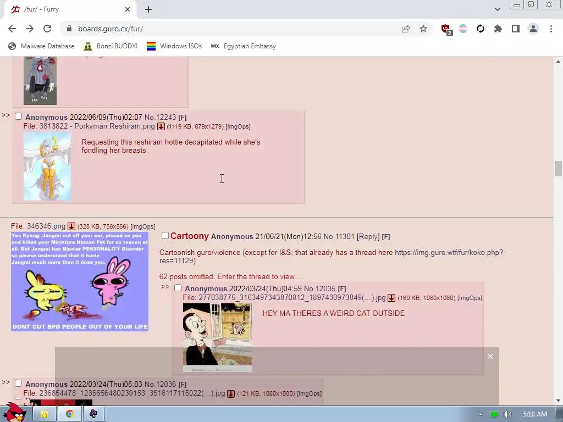
Task: Go forward with the browser forward arrow
Action: [x=30, y=29]
